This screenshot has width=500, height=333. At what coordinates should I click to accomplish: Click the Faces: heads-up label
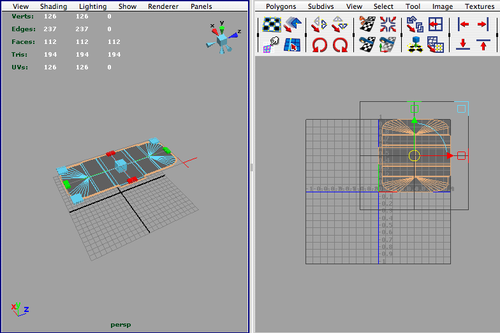(23, 42)
